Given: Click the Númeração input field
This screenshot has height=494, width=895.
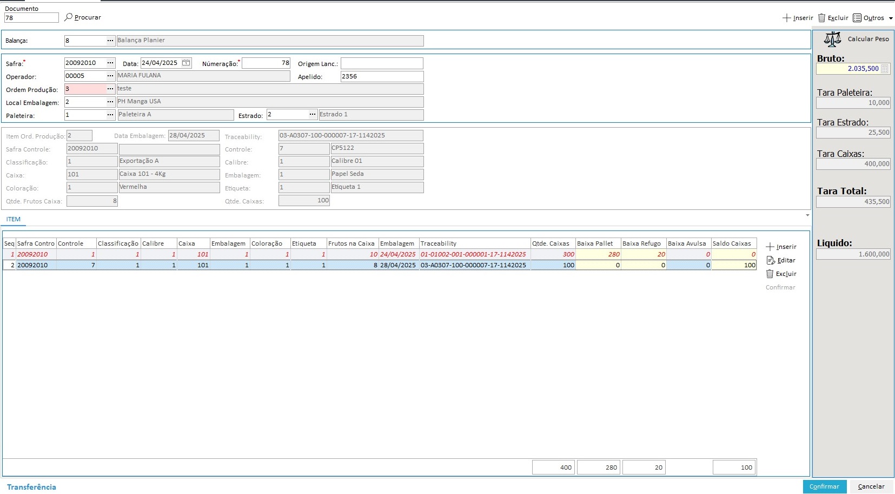Looking at the screenshot, I should 266,63.
